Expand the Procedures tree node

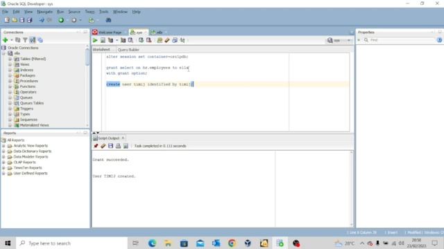tap(10, 81)
